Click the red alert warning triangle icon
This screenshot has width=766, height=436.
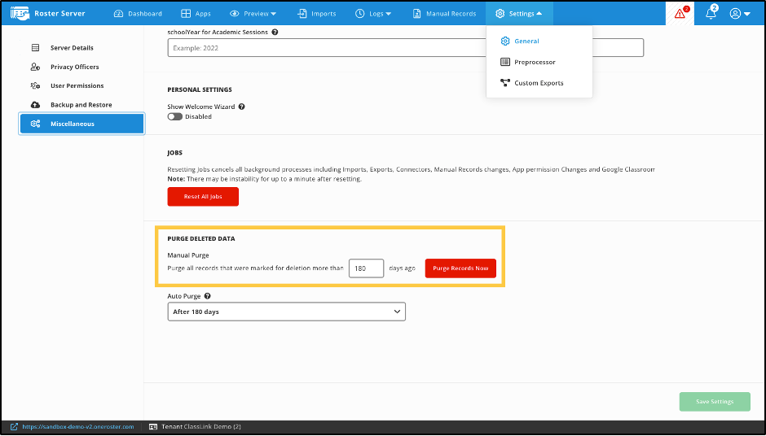tap(680, 13)
